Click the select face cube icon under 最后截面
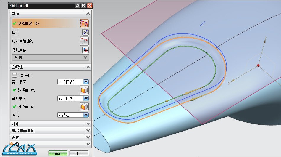Screen dimensions: 281x157 tap(84, 107)
